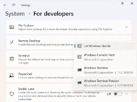The image size is (137, 102).
Task: Click the Remote Desktop arrows icon
Action: point(12,42)
